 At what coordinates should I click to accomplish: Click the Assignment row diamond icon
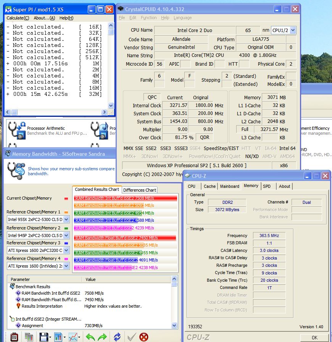point(18,326)
